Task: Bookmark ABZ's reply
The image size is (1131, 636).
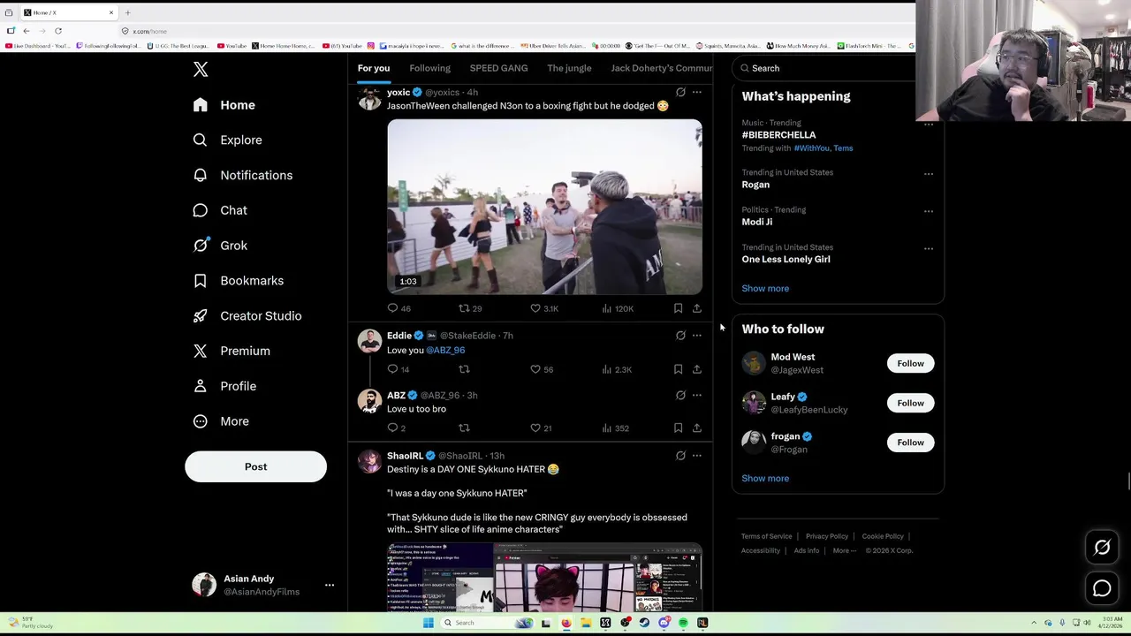Action: point(678,428)
